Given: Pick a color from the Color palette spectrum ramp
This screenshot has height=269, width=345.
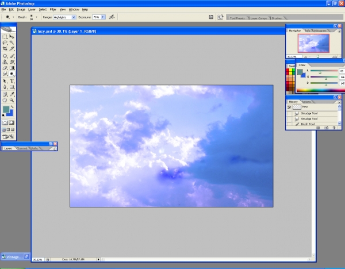Looking at the screenshot, I should [320, 90].
